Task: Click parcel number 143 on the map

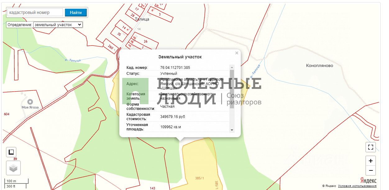Action: (152, 188)
